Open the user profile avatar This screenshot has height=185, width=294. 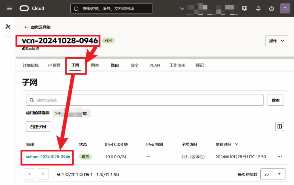pyautogui.click(x=285, y=8)
